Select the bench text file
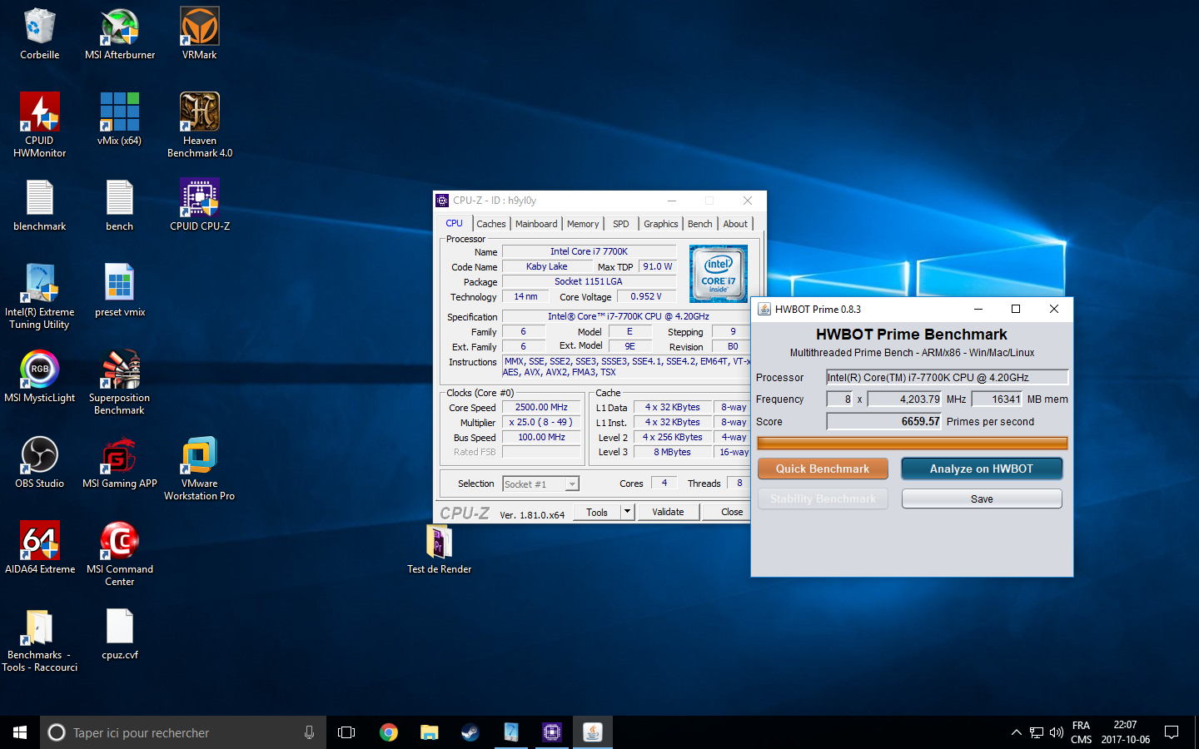1199x749 pixels. (119, 206)
